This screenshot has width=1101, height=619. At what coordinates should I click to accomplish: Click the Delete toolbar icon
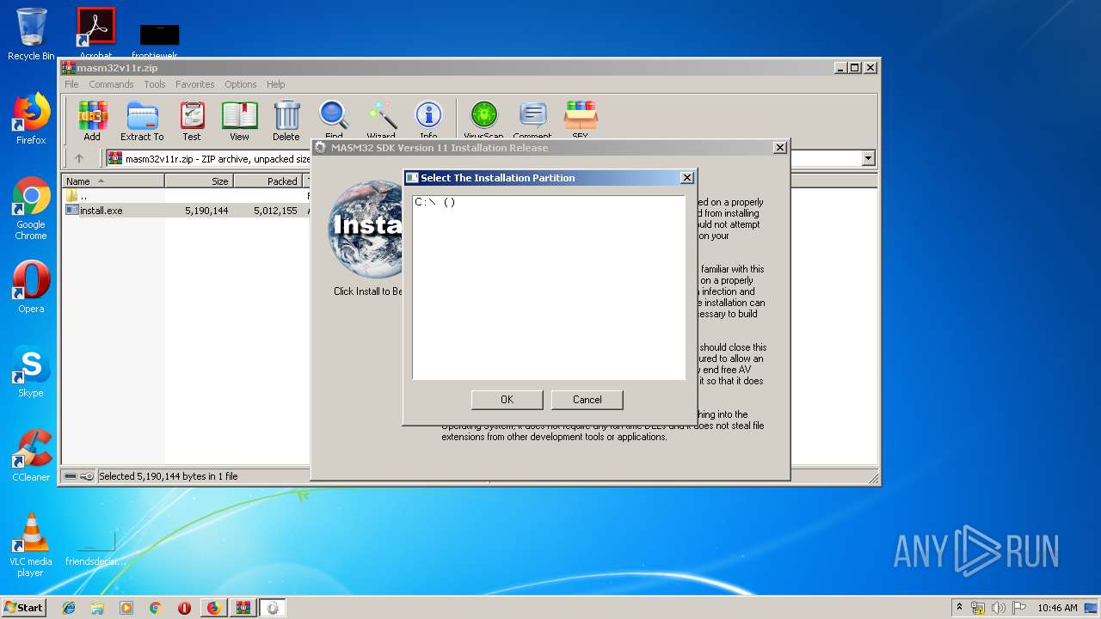click(286, 120)
